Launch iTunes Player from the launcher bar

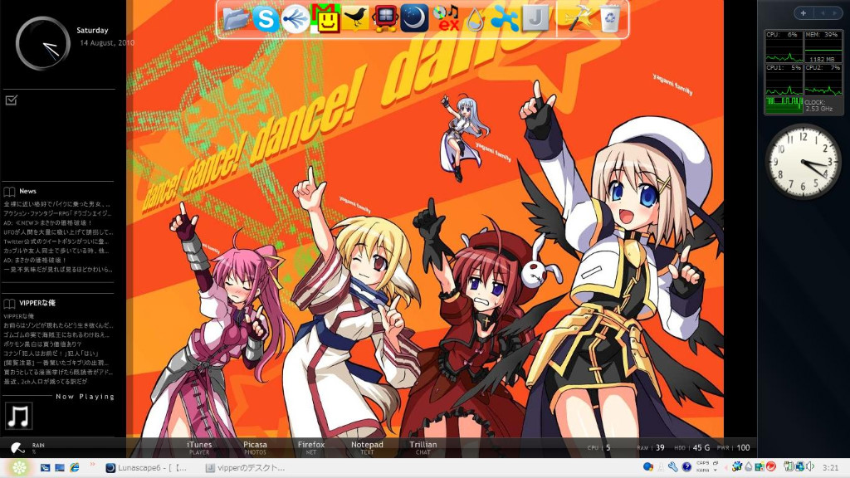(x=199, y=447)
